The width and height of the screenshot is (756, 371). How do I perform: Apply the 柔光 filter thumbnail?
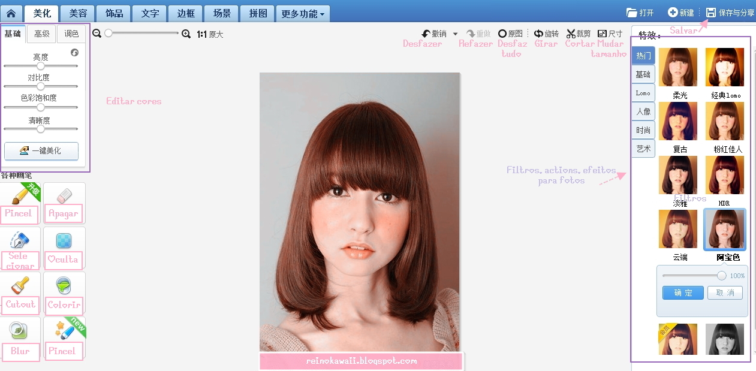coord(678,67)
